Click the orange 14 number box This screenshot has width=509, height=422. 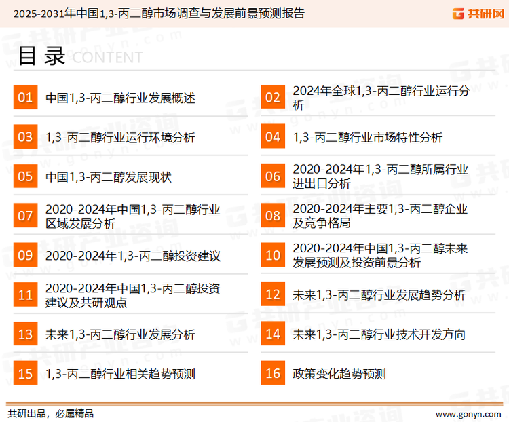click(x=273, y=334)
